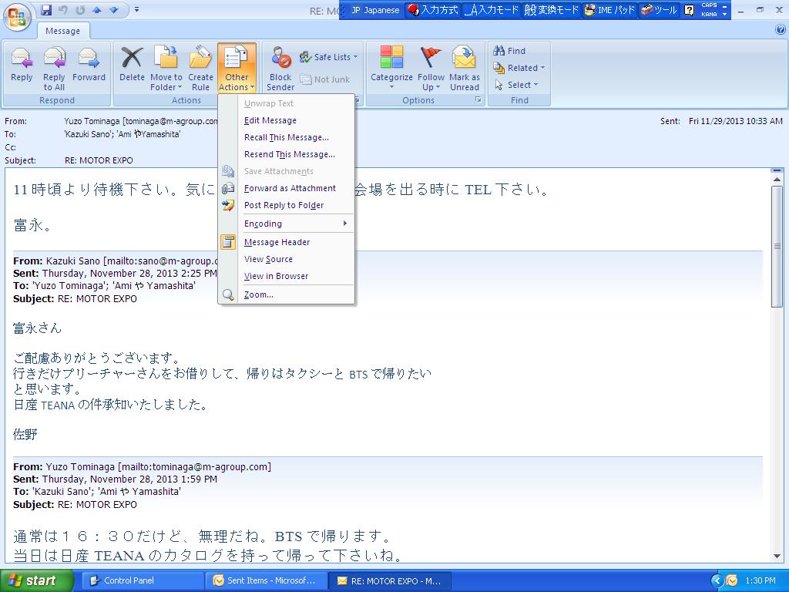This screenshot has width=789, height=592.
Task: Click the sender name Yuzo Tominaga
Action: click(92, 121)
